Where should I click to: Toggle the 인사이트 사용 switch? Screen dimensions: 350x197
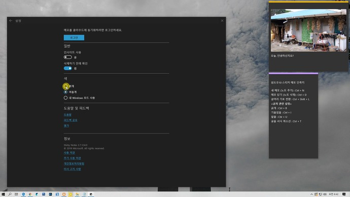click(x=67, y=57)
